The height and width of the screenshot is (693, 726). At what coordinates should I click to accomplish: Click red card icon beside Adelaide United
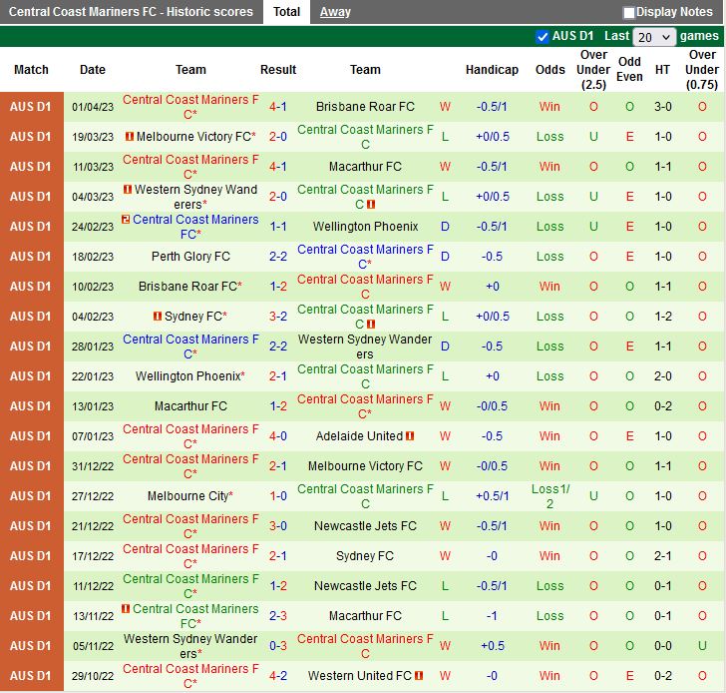tap(410, 435)
